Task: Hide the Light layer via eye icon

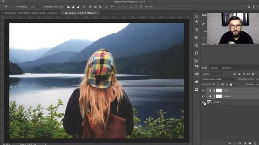Action: coord(203,90)
